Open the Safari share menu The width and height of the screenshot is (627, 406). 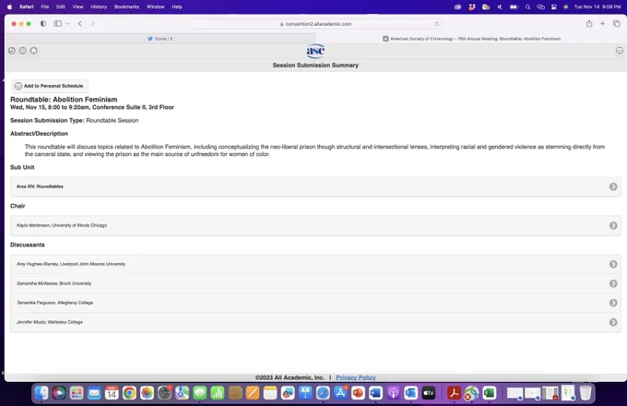589,24
